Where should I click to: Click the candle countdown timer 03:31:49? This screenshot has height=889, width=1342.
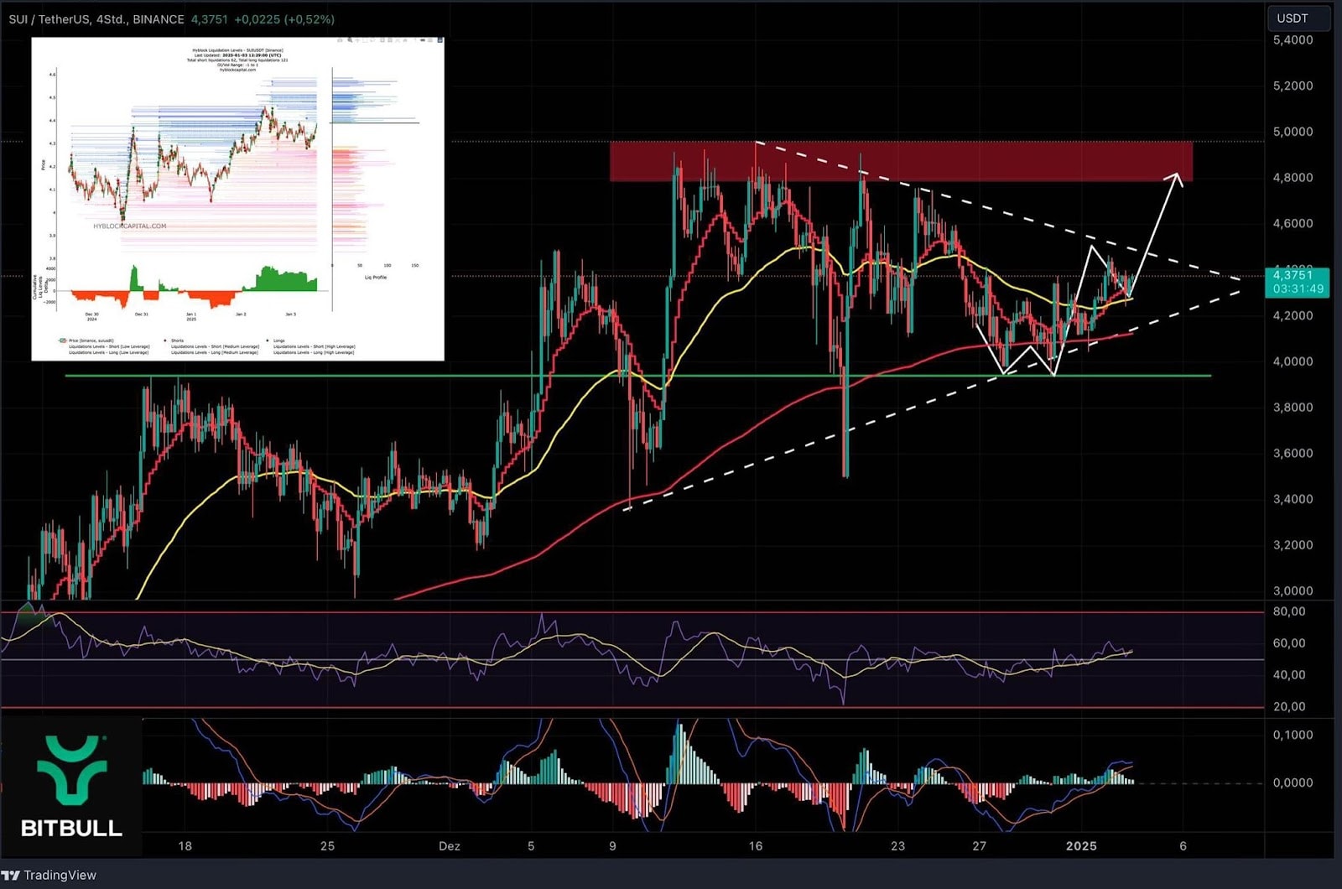(x=1298, y=289)
